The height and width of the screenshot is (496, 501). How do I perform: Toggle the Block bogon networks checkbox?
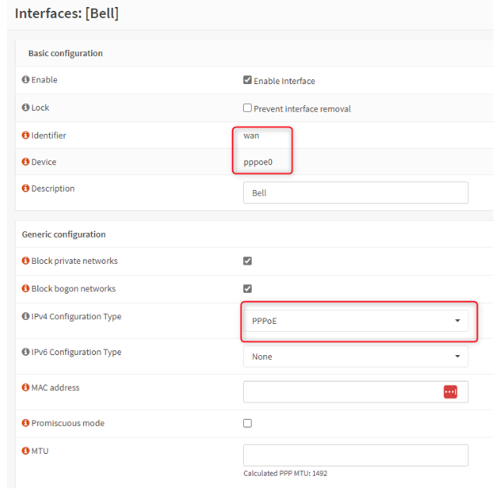[x=247, y=289]
